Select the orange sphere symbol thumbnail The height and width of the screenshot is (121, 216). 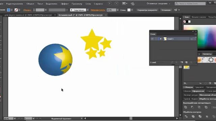tap(199, 60)
